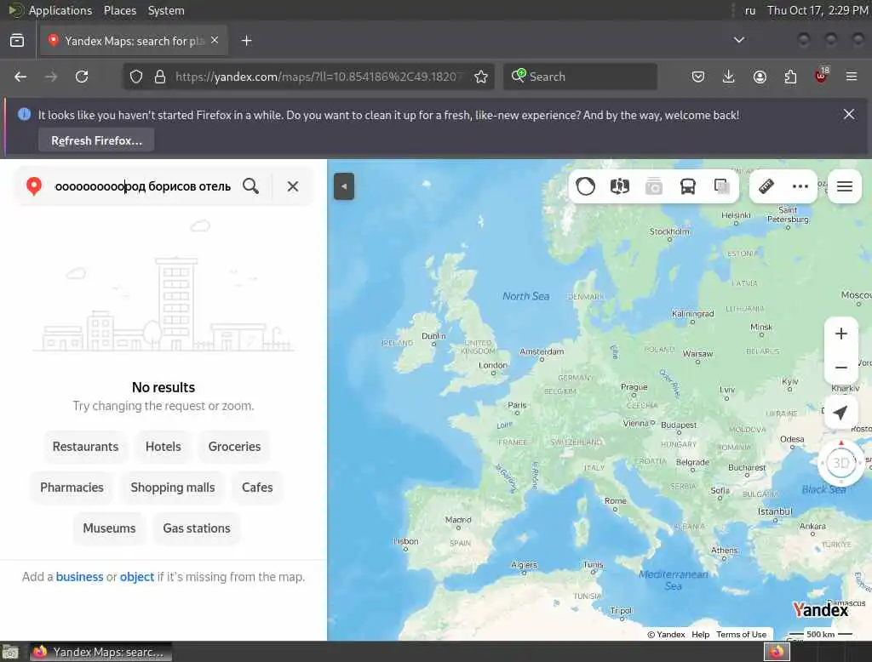
Task: Close the Yandex Maps tab
Action: (x=215, y=41)
